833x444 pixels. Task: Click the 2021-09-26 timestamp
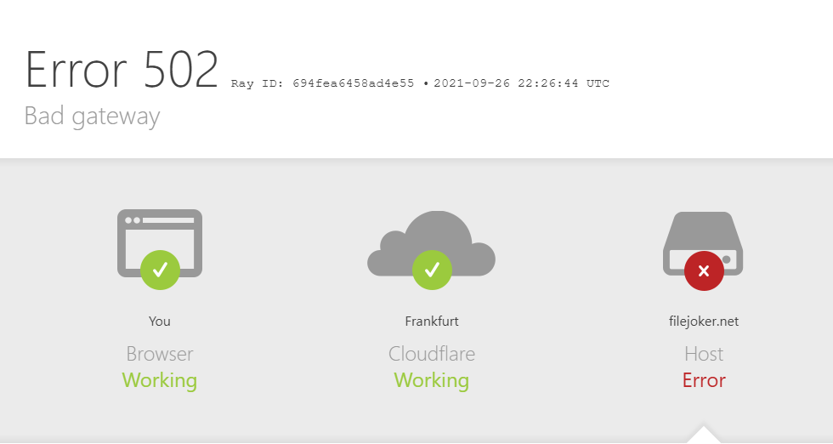click(x=521, y=83)
